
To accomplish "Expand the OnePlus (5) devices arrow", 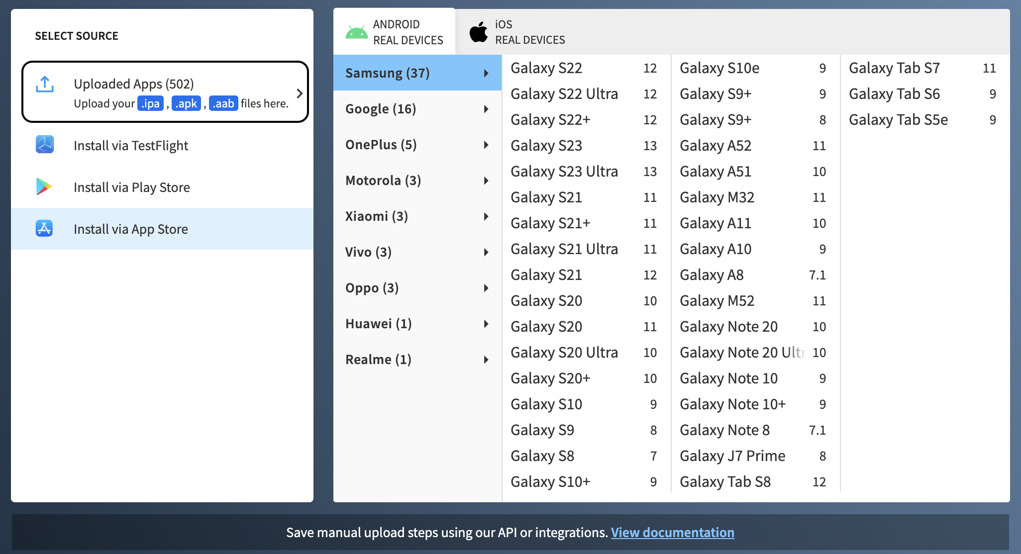I will point(486,145).
